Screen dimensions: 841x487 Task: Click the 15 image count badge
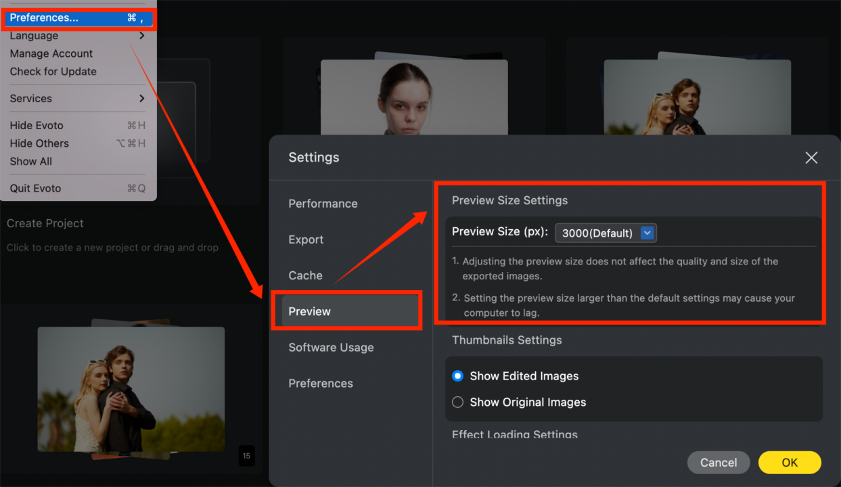pos(246,456)
